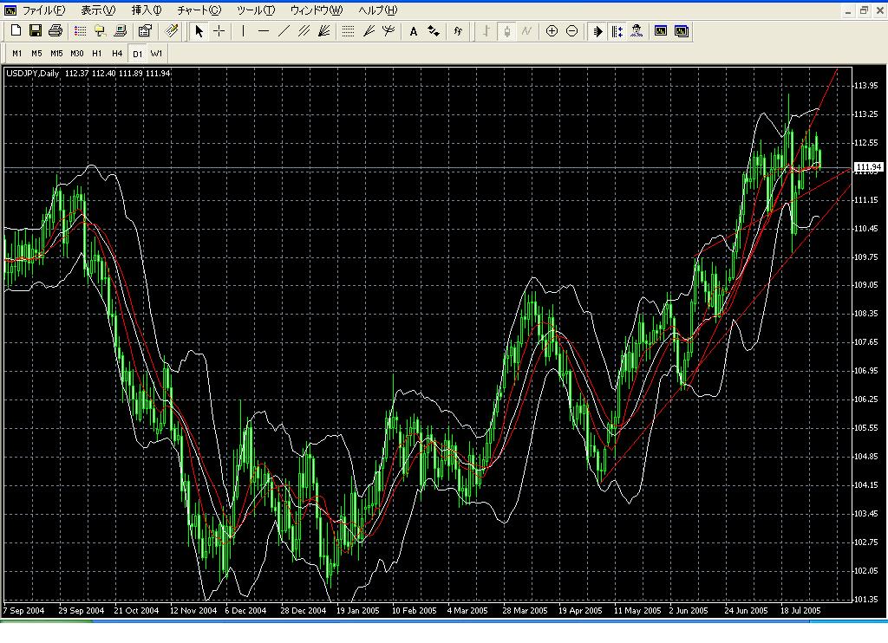Zoom out of the chart
Viewport: 888px width, 643px height.
[571, 31]
